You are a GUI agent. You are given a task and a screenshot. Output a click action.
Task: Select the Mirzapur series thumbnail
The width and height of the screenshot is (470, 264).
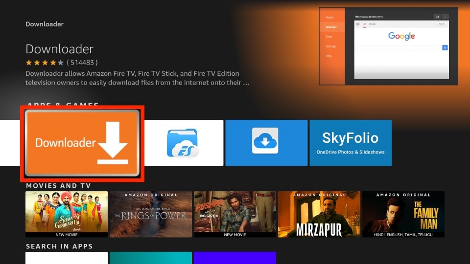point(319,214)
